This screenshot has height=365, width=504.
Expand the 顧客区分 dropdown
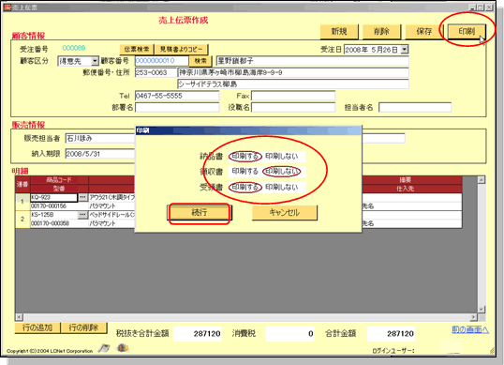95,61
